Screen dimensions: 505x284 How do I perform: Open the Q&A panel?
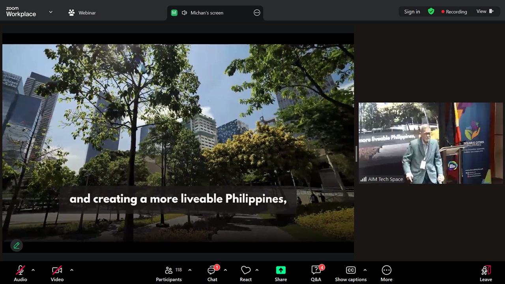coord(316,273)
